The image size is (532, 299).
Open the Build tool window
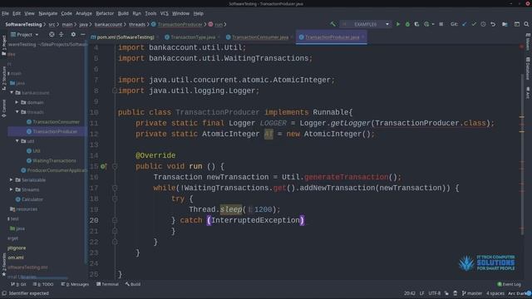point(133,284)
